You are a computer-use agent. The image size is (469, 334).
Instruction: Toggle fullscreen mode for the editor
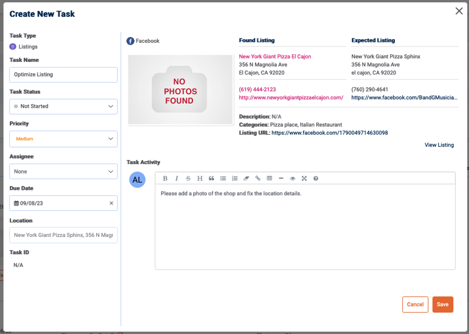[304, 178]
